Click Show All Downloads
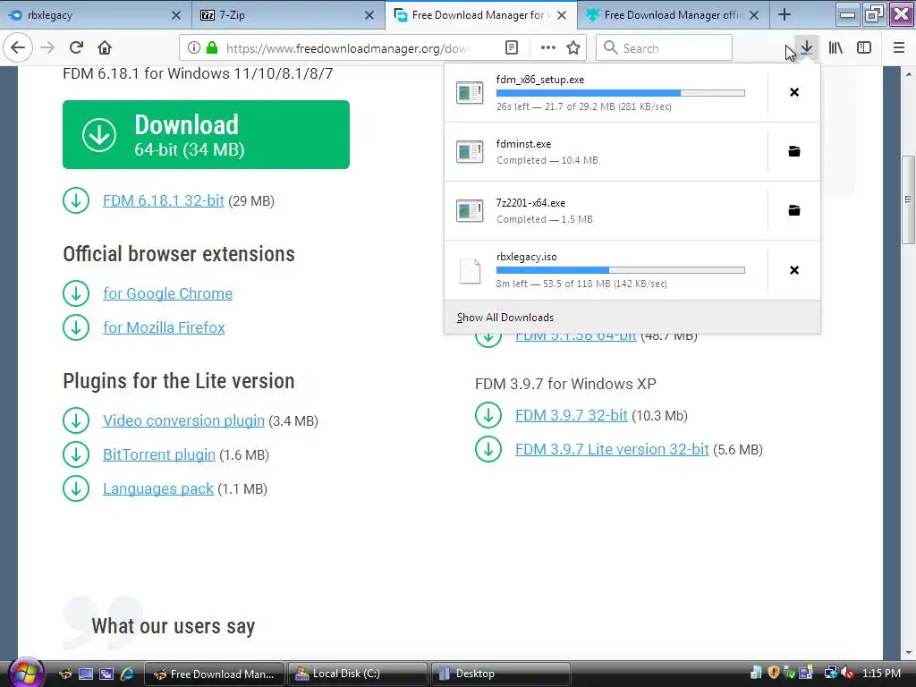 pyautogui.click(x=632, y=318)
